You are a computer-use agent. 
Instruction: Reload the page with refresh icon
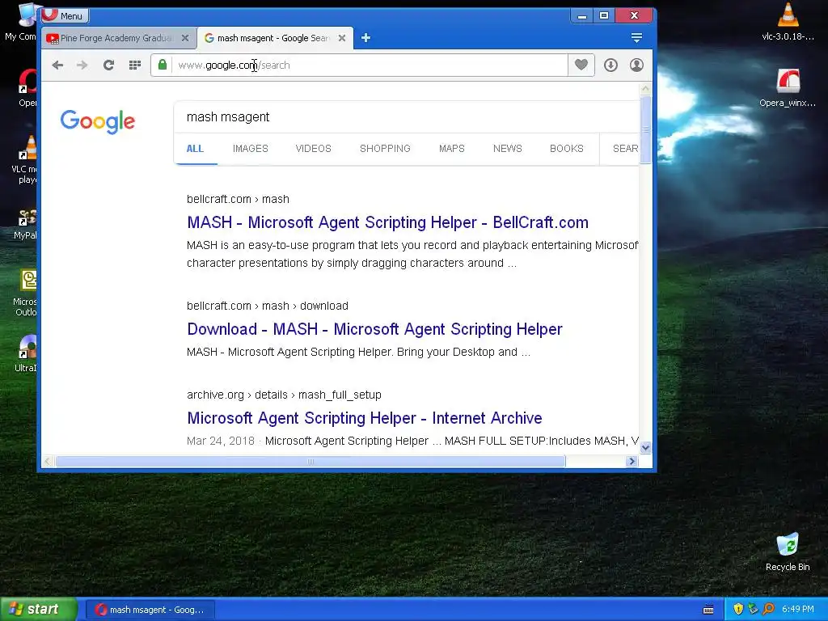pyautogui.click(x=108, y=65)
